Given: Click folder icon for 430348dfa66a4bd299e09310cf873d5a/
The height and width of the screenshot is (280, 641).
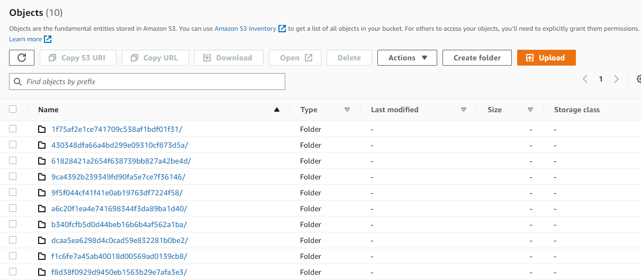Looking at the screenshot, I should tap(42, 145).
